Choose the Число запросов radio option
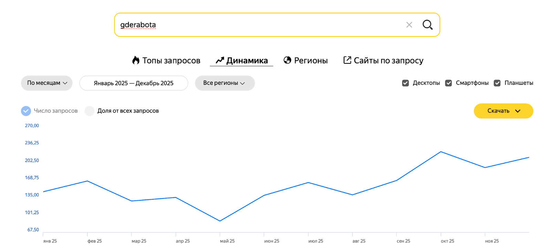Viewport: 551px width, 251px height. point(26,111)
